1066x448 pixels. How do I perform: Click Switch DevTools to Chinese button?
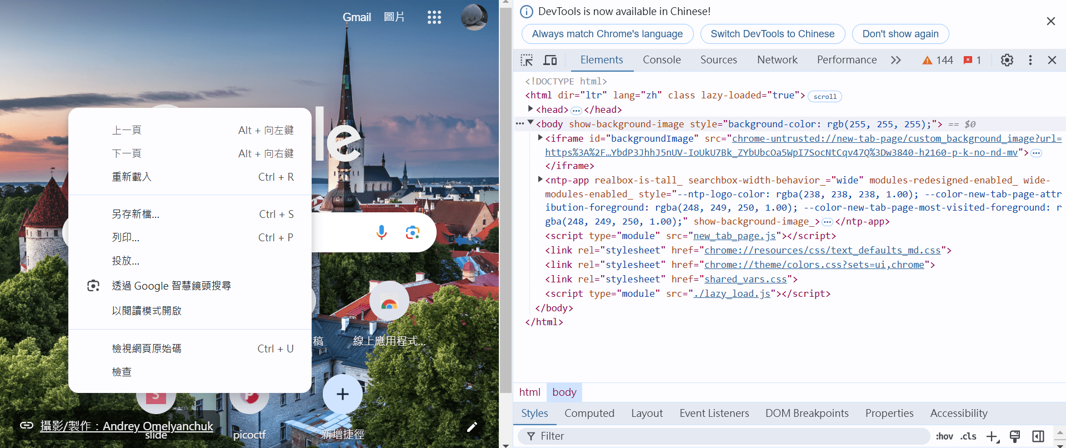(x=772, y=34)
